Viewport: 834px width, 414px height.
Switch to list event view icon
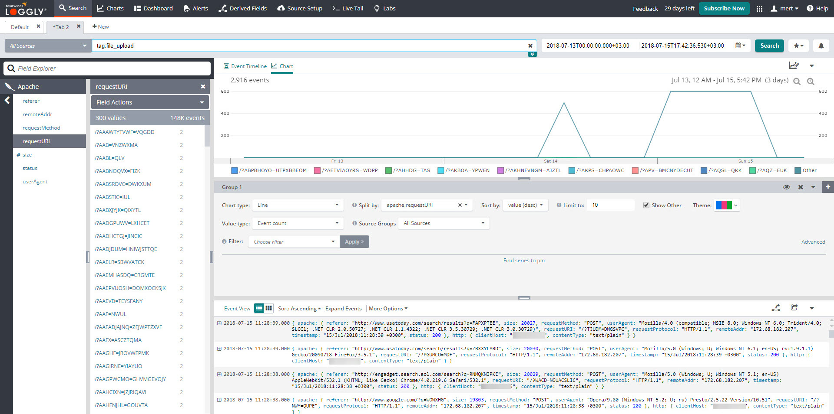pos(259,308)
